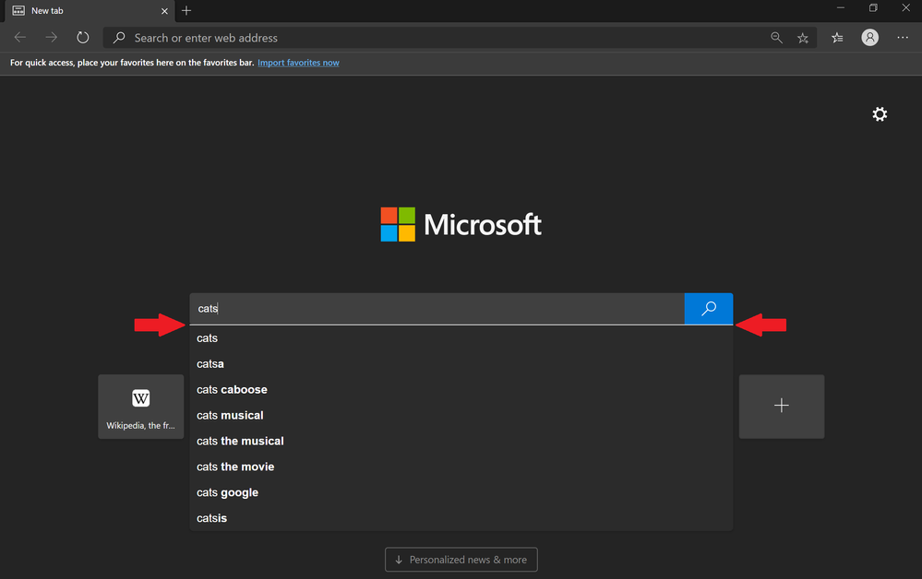922x579 pixels.
Task: Select the New tab tab
Action: 90,11
